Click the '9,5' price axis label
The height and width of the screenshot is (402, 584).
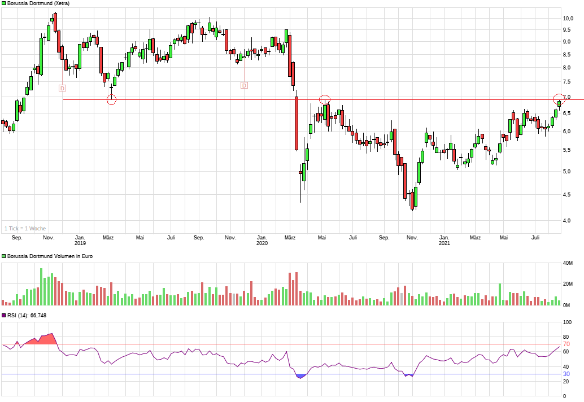click(x=566, y=30)
